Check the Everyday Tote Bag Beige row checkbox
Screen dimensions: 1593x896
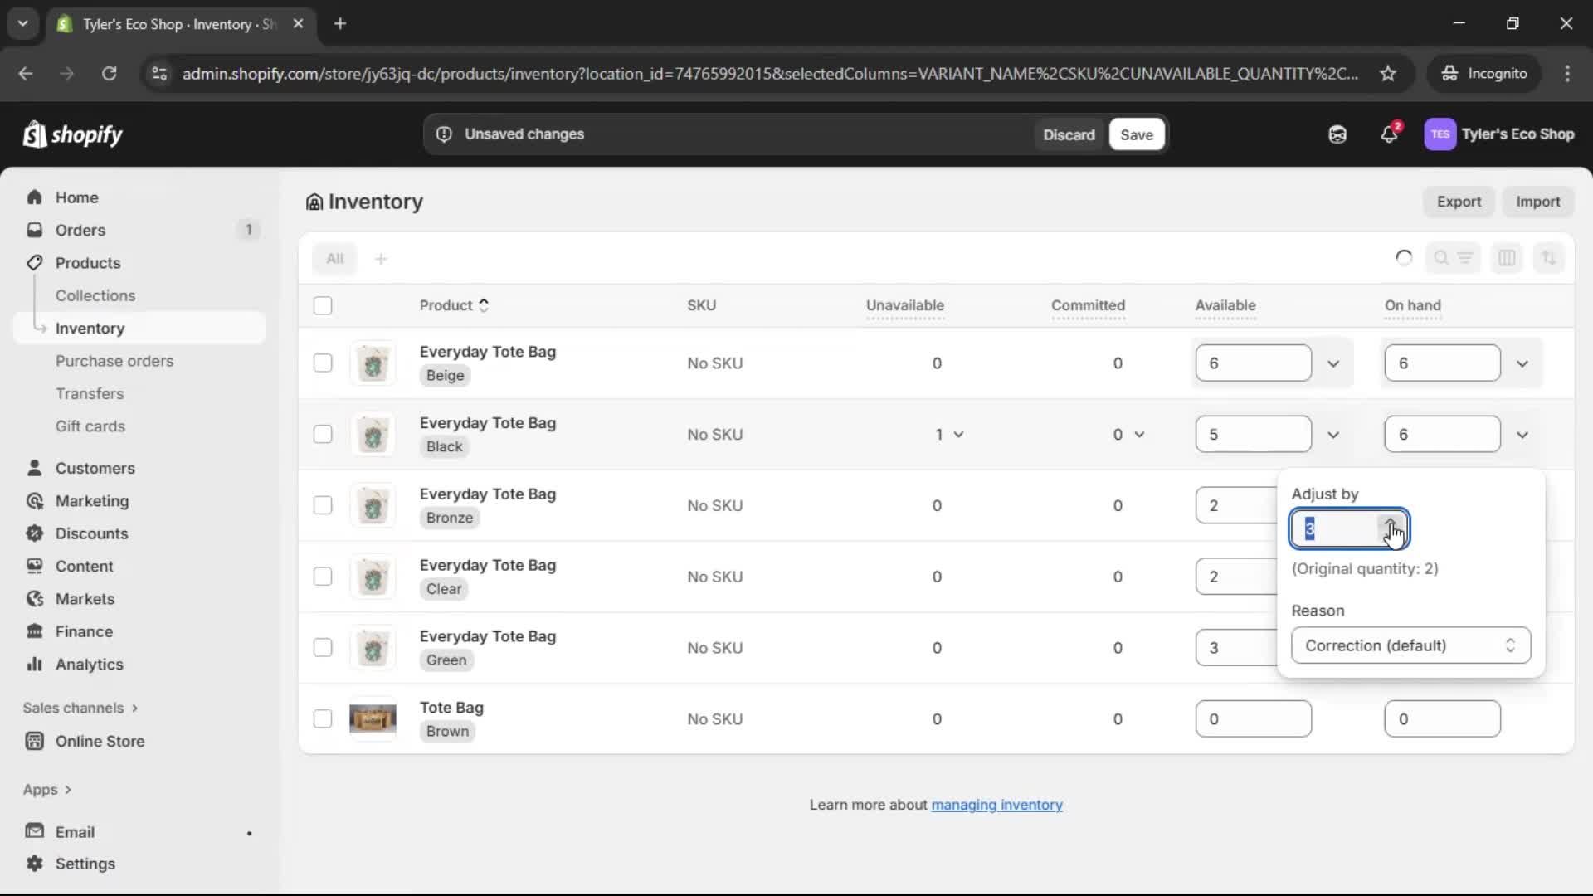coord(323,363)
